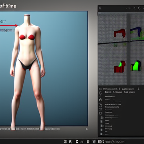Expand the row beside the third grid checkbox
The height and width of the screenshot is (144, 144).
point(104,126)
